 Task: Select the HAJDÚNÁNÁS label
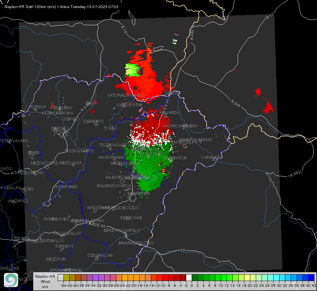(x=112, y=157)
